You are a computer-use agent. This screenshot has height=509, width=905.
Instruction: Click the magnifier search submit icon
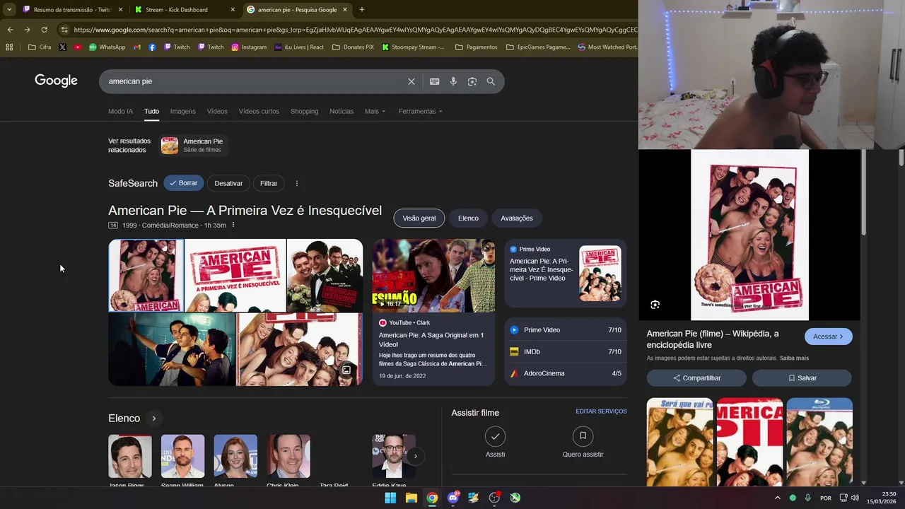491,81
